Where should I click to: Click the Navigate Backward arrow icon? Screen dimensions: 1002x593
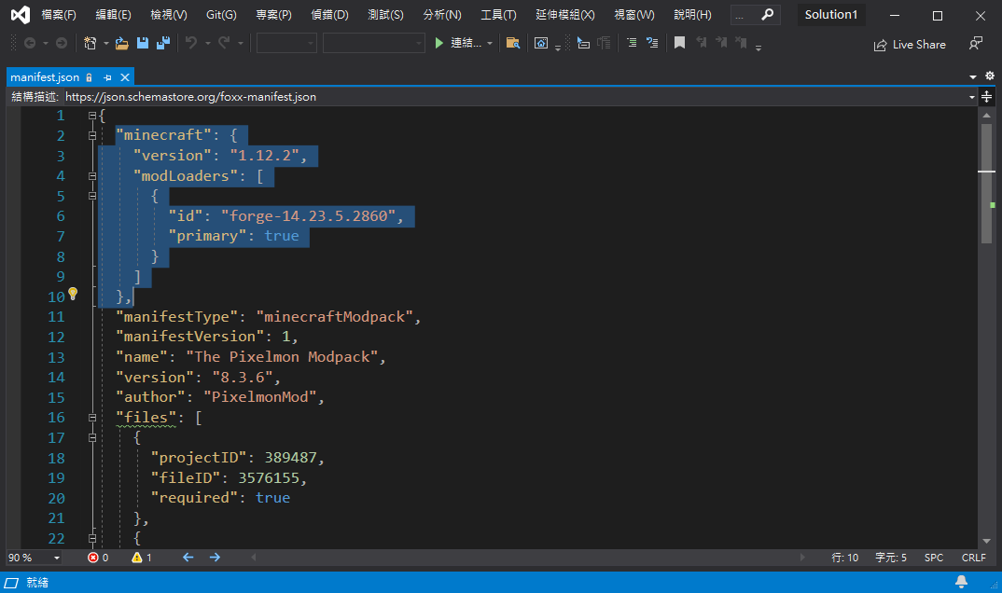30,44
